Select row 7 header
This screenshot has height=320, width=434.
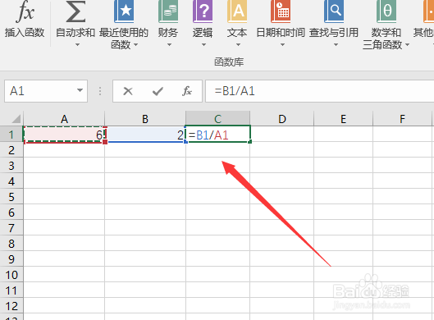(11, 228)
